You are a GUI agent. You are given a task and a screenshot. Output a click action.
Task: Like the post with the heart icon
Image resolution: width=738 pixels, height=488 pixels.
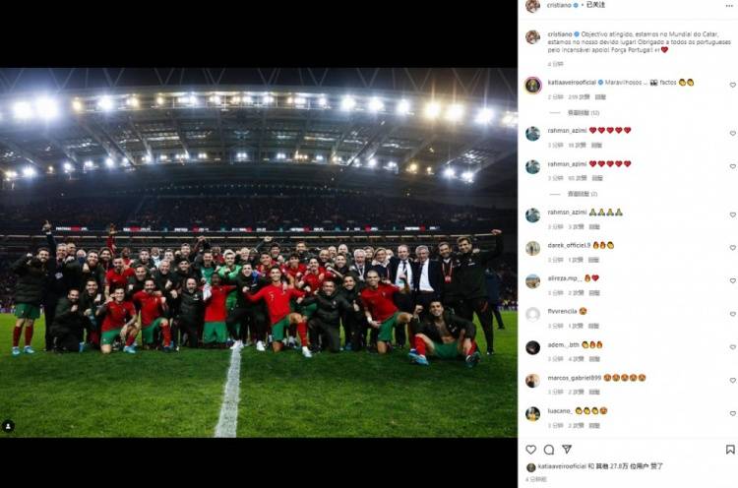[531, 450]
